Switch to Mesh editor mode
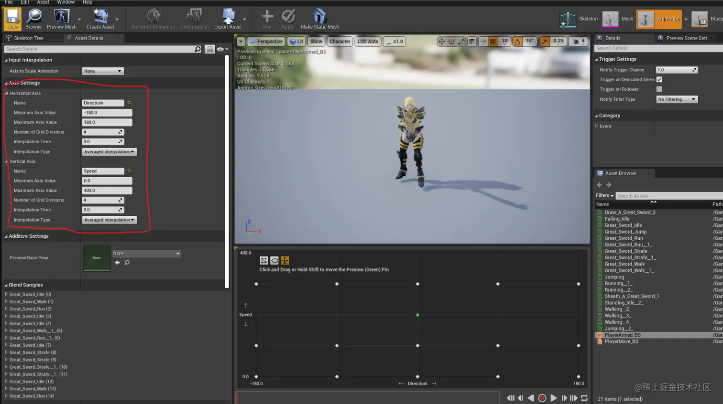The width and height of the screenshot is (723, 404). tap(618, 19)
